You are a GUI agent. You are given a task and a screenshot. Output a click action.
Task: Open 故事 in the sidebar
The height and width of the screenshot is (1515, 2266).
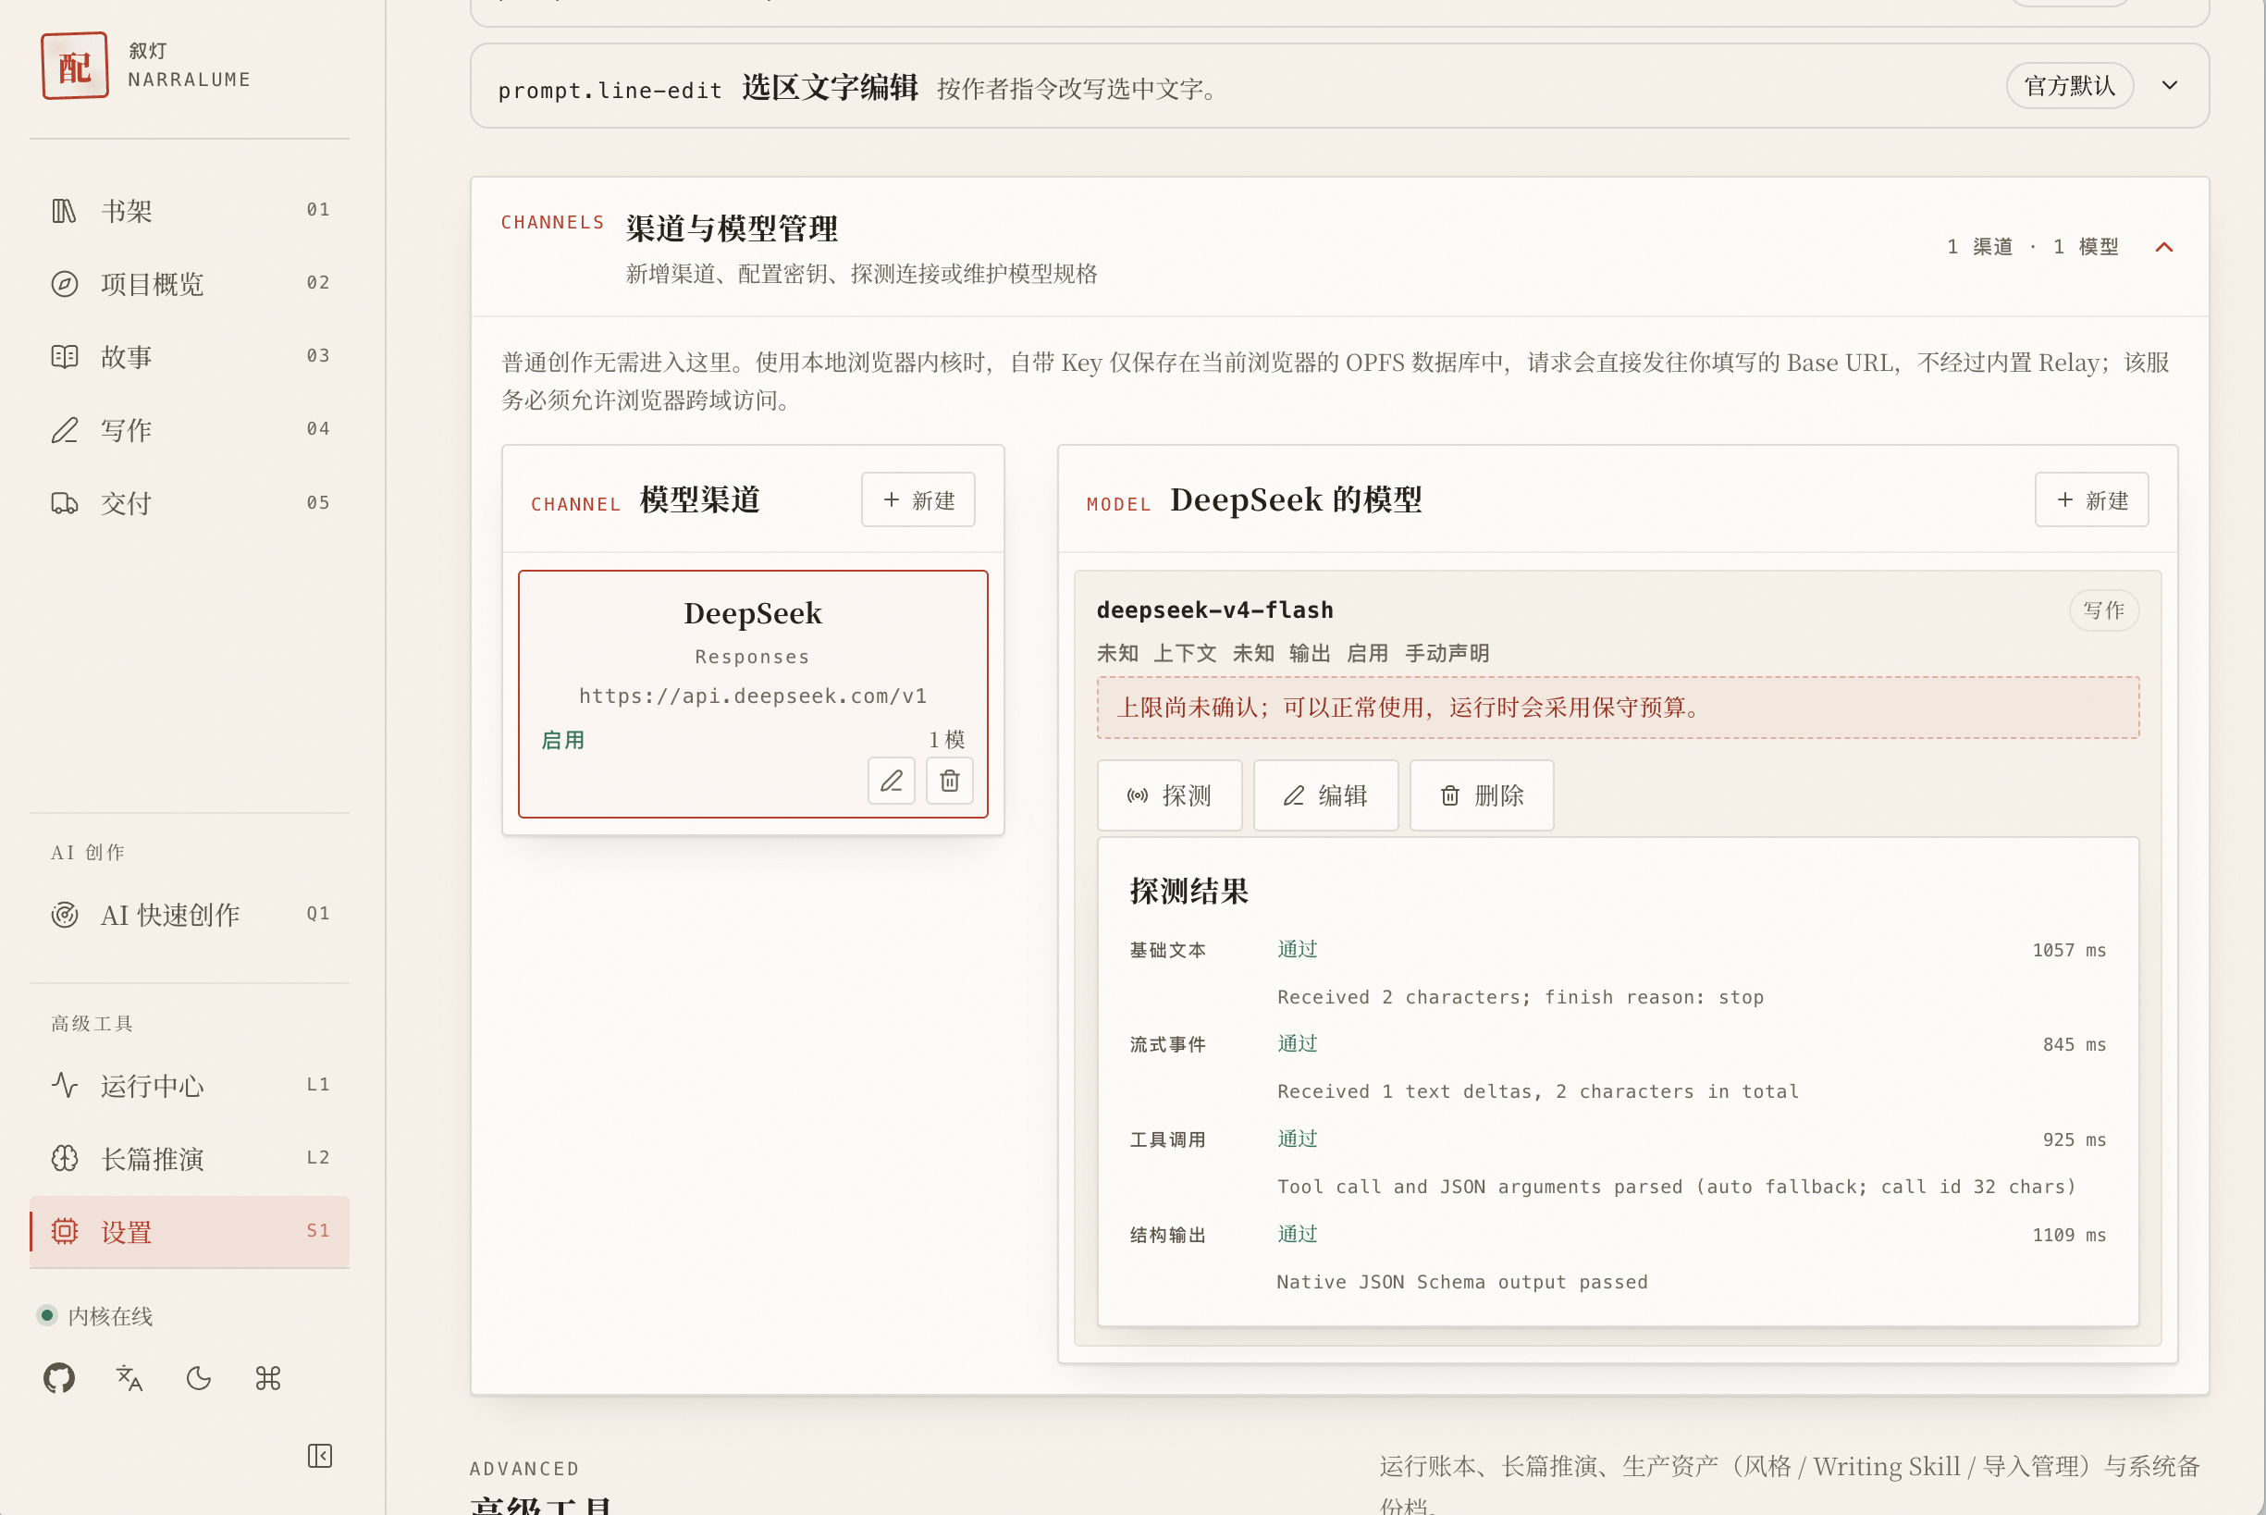pos(190,356)
